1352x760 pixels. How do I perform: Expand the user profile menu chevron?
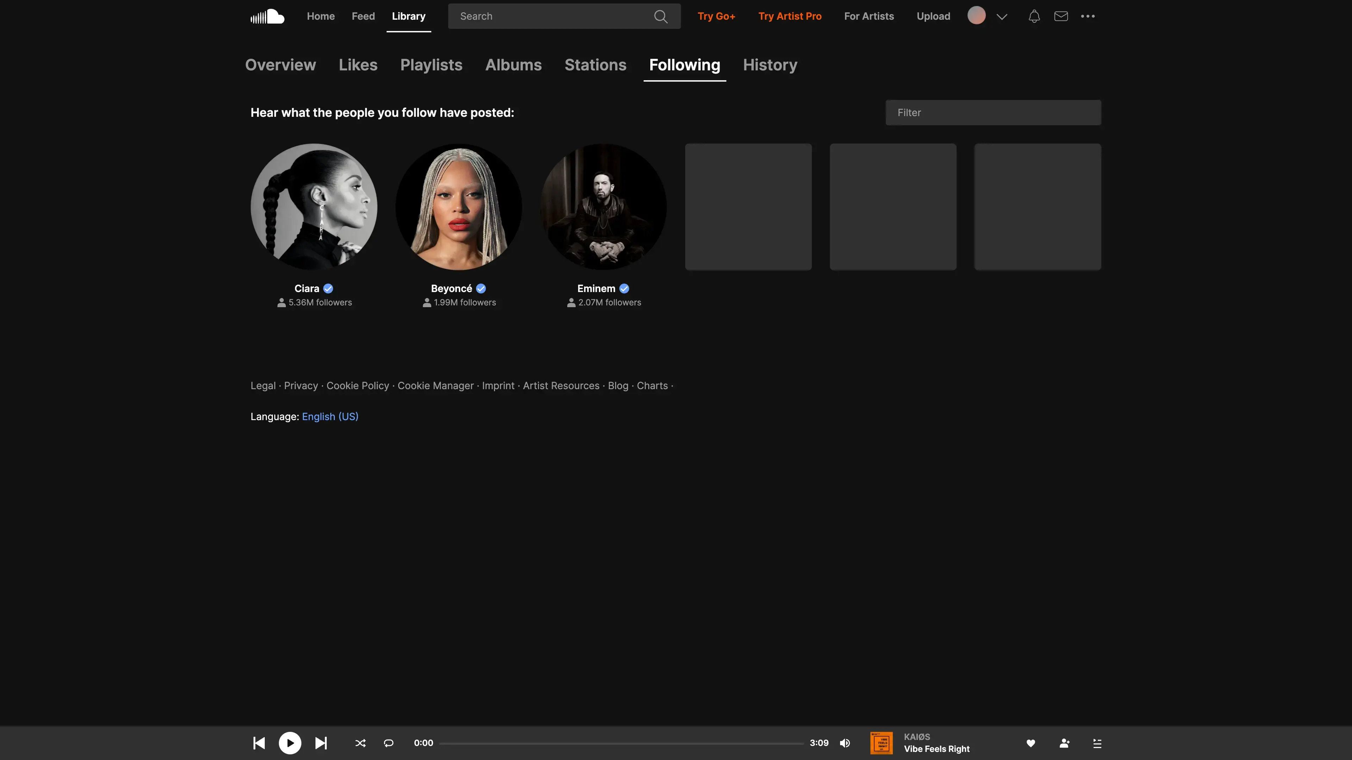click(1001, 17)
